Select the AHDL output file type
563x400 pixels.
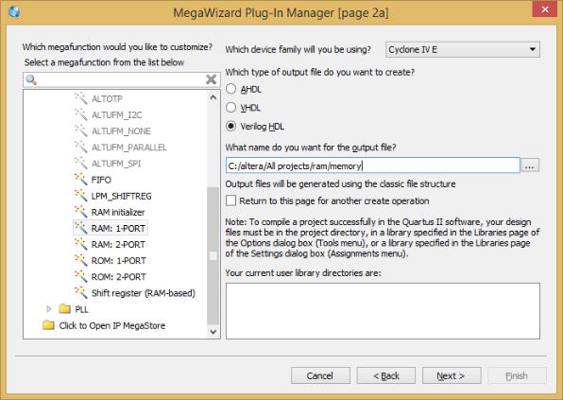(230, 89)
